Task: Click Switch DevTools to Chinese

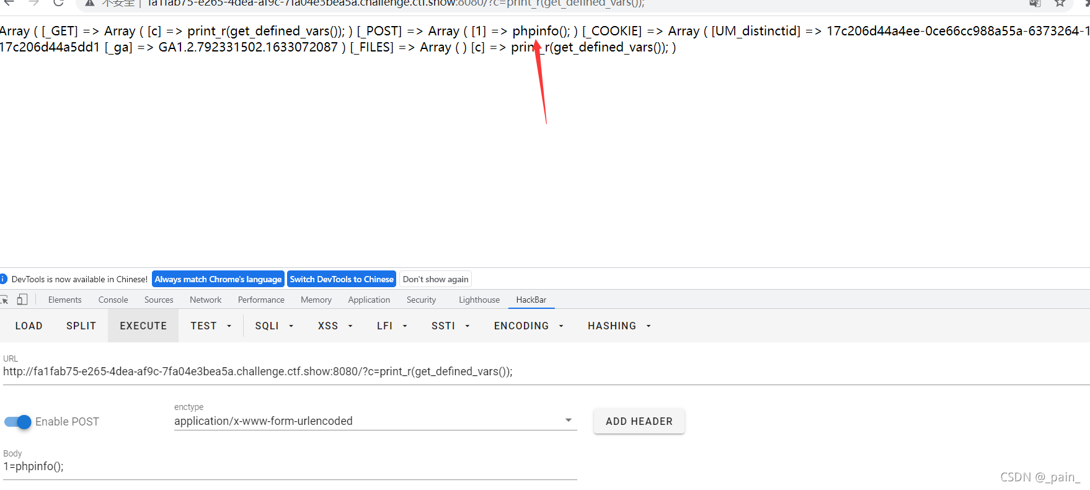Action: [342, 279]
